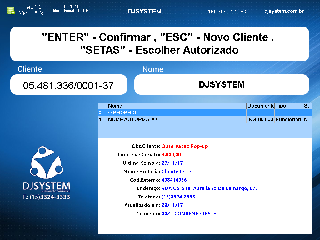Click the Telefone value (15)3324-3333
The width and height of the screenshot is (320, 240).
pos(178,197)
